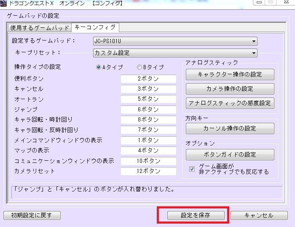Screen dimensions: 295x227
Task: Click the オートラン field showing 5ボタン
Action: 148,99
